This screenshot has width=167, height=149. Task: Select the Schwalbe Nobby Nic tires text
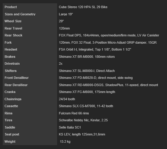pos(83,120)
